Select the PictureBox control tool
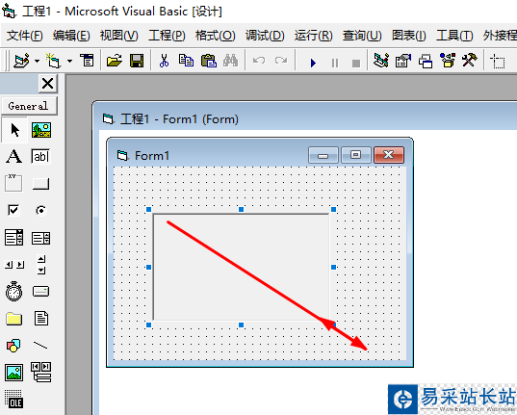Screen dimensions: 517x415 41,130
